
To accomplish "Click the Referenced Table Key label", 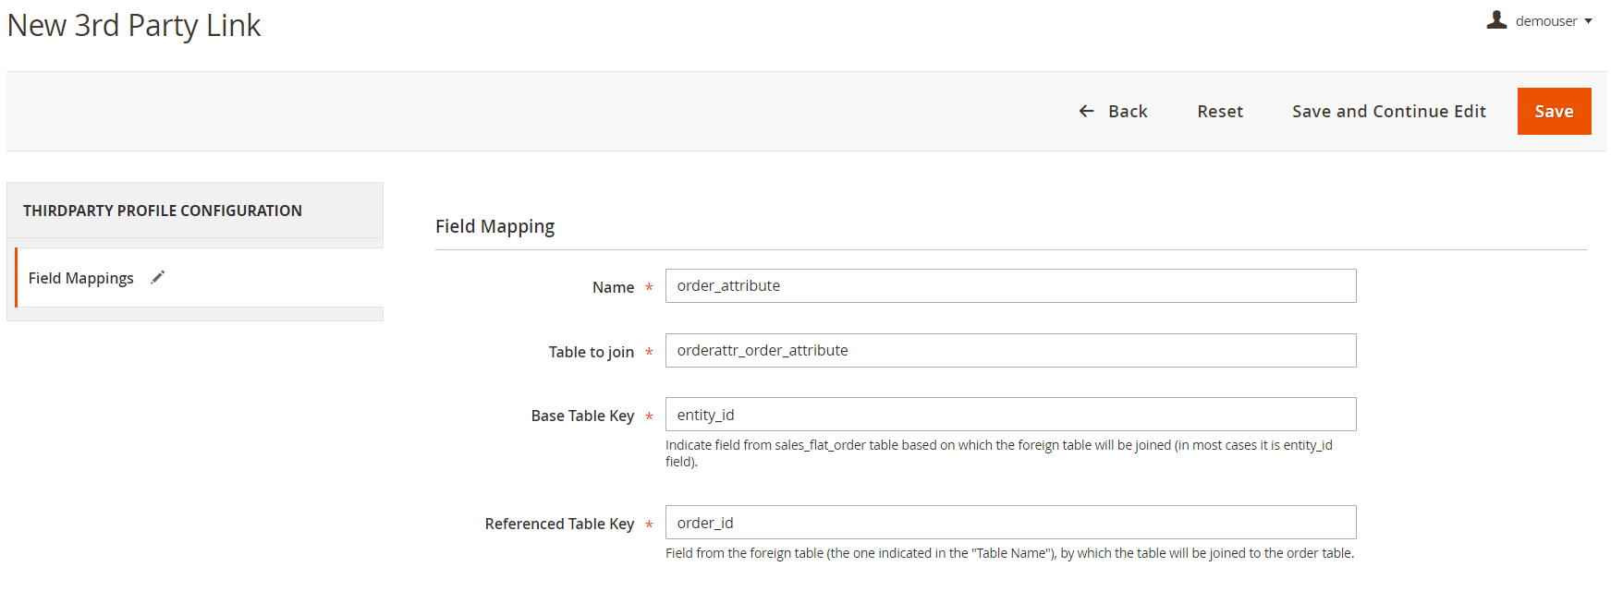I will click(559, 524).
